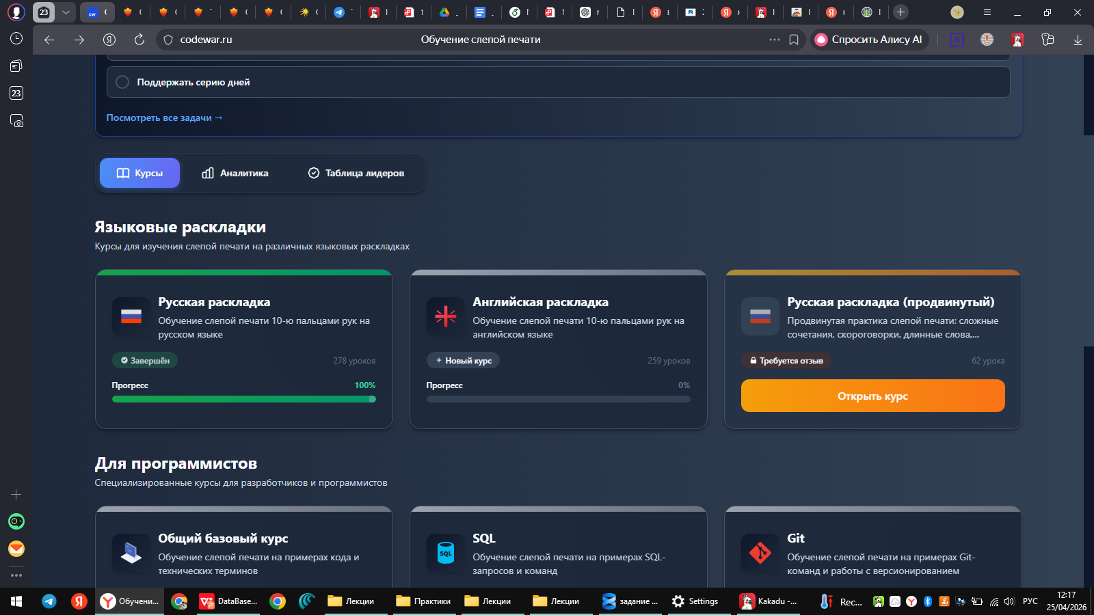Open Telegram from the Windows taskbar
This screenshot has width=1094, height=615.
pos(49,601)
